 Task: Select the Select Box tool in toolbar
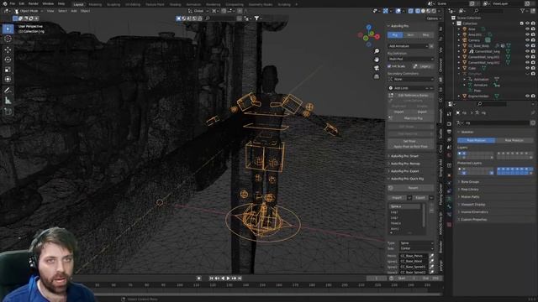tap(8, 29)
